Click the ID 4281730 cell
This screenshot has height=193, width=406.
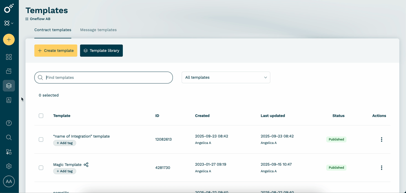(x=163, y=168)
